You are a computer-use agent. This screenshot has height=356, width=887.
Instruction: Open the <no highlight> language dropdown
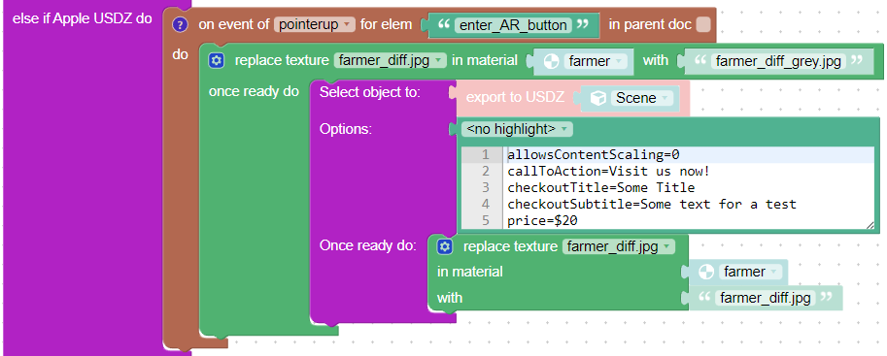(x=517, y=129)
